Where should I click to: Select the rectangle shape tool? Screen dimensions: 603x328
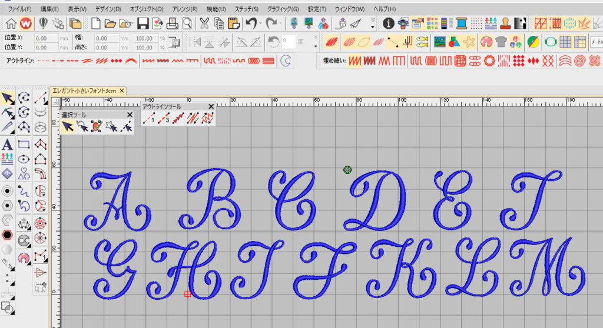(x=24, y=145)
